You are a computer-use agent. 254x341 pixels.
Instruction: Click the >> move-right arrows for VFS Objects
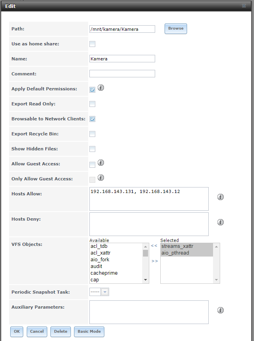click(x=154, y=261)
